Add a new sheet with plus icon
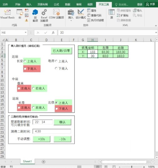 coord(43,162)
